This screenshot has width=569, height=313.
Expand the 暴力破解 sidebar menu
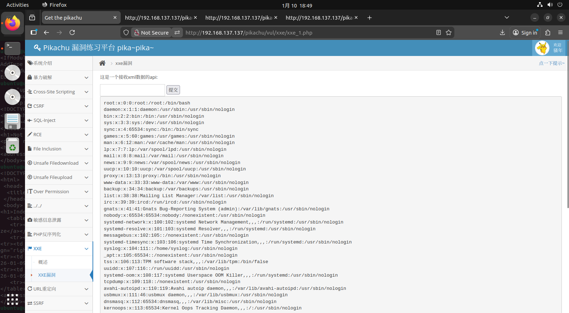(x=59, y=77)
